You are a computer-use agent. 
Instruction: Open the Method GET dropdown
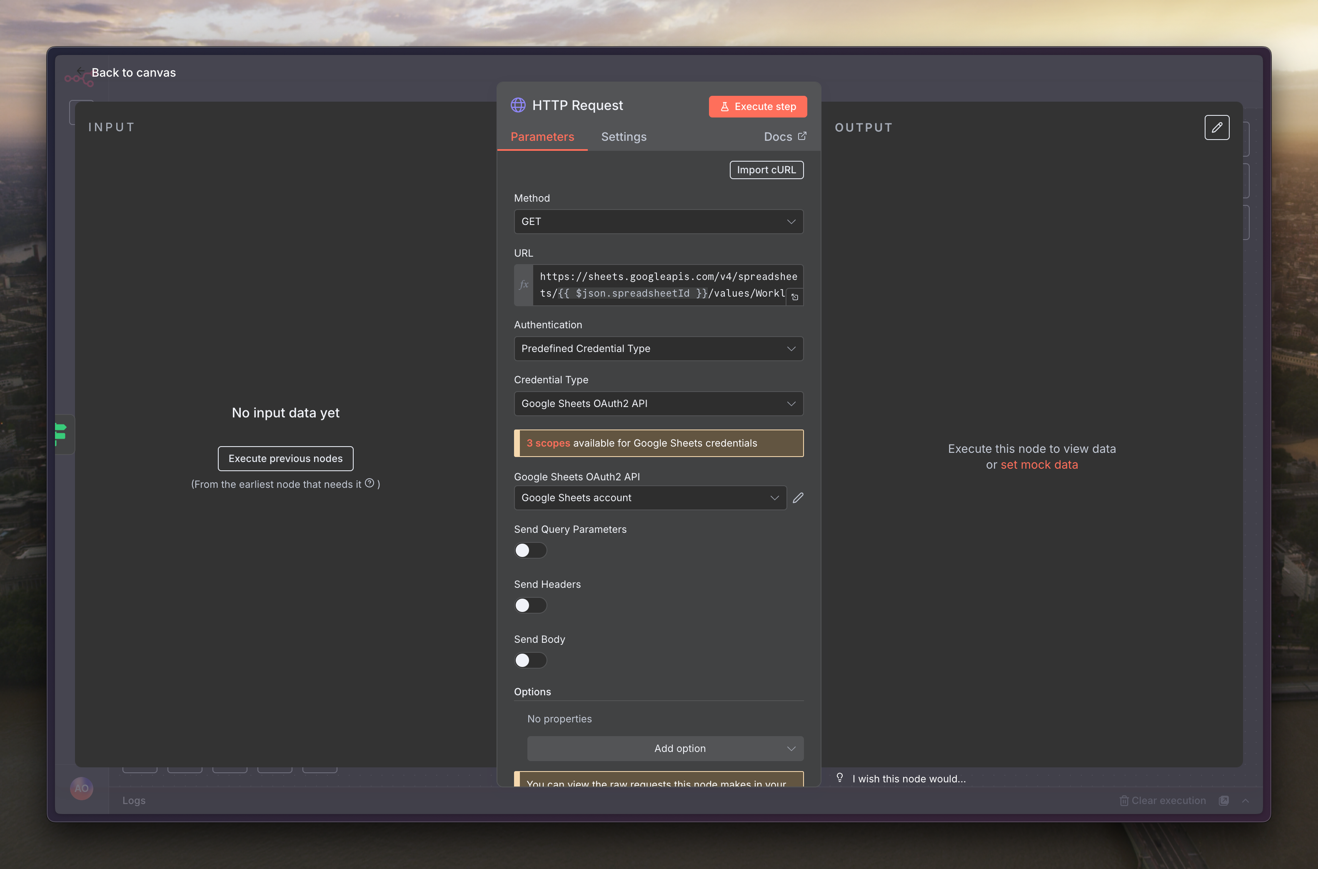point(658,222)
